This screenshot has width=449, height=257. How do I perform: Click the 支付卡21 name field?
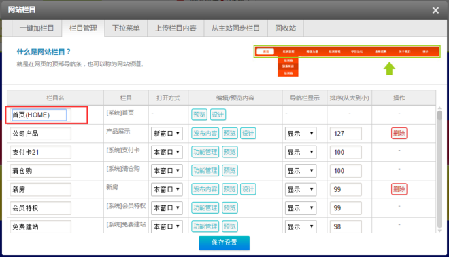[x=40, y=152]
